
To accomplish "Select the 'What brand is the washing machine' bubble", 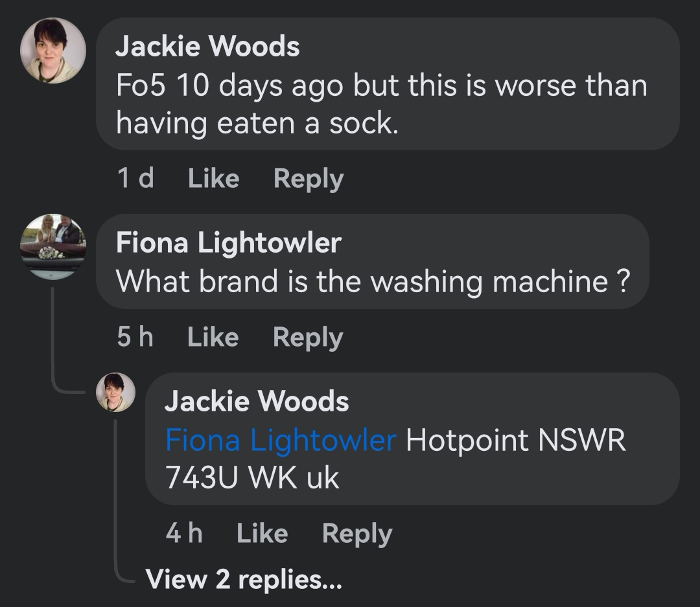I will (372, 262).
